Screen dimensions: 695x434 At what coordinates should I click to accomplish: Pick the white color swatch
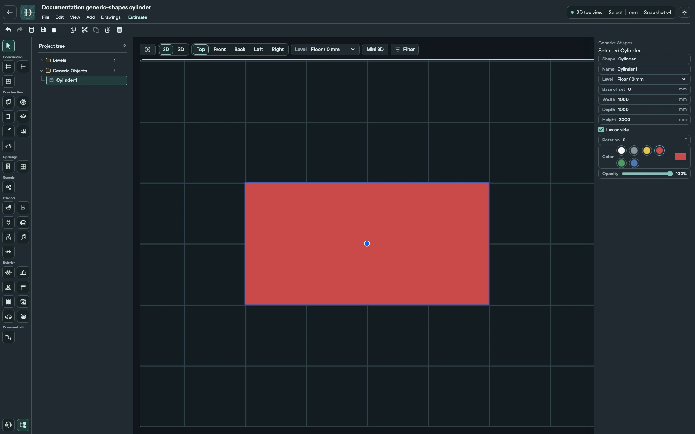click(622, 151)
